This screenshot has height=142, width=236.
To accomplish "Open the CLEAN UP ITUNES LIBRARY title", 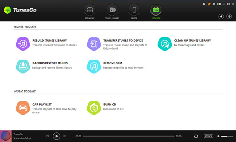I will (x=192, y=40).
